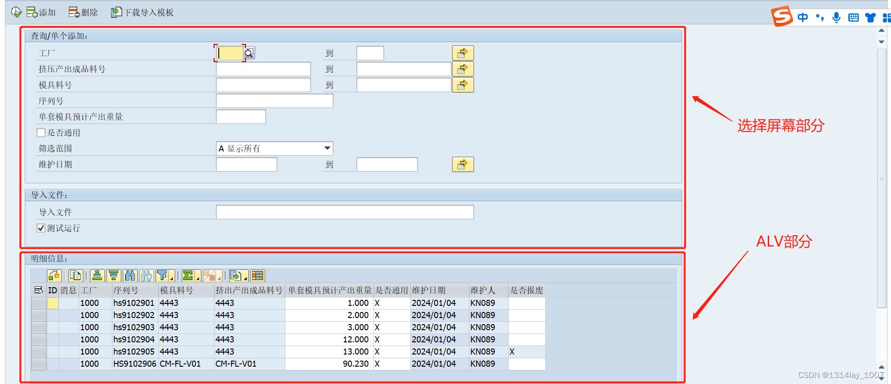Click the ALV copy/document icon
The height and width of the screenshot is (384, 891).
[x=76, y=276]
